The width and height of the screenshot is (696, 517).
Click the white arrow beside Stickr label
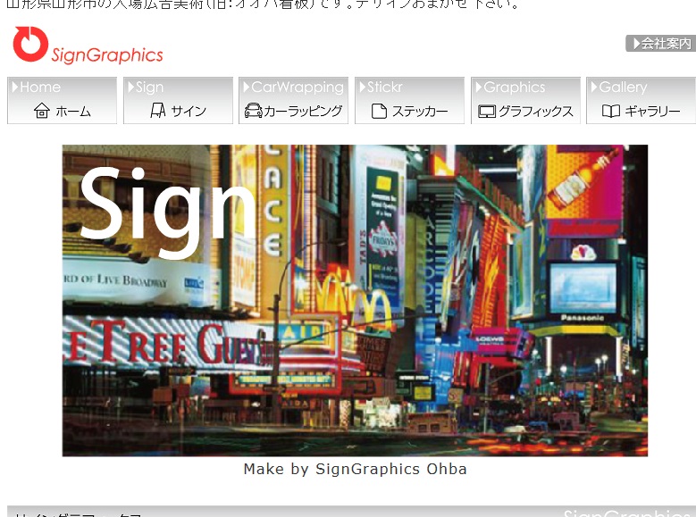click(363, 87)
